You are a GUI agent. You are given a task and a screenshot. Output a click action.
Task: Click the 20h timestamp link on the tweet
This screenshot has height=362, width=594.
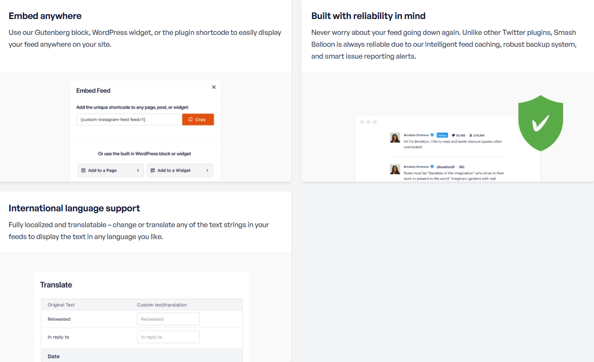[461, 167]
